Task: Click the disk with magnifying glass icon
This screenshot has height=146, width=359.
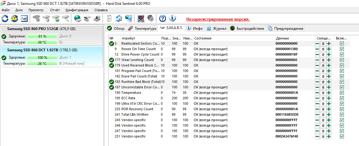Action: click(x=66, y=18)
